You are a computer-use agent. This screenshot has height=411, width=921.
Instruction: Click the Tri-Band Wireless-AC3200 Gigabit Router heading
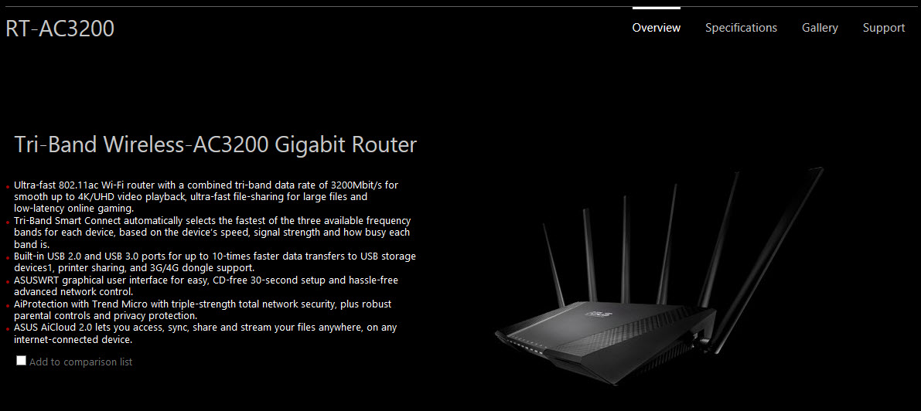point(215,144)
